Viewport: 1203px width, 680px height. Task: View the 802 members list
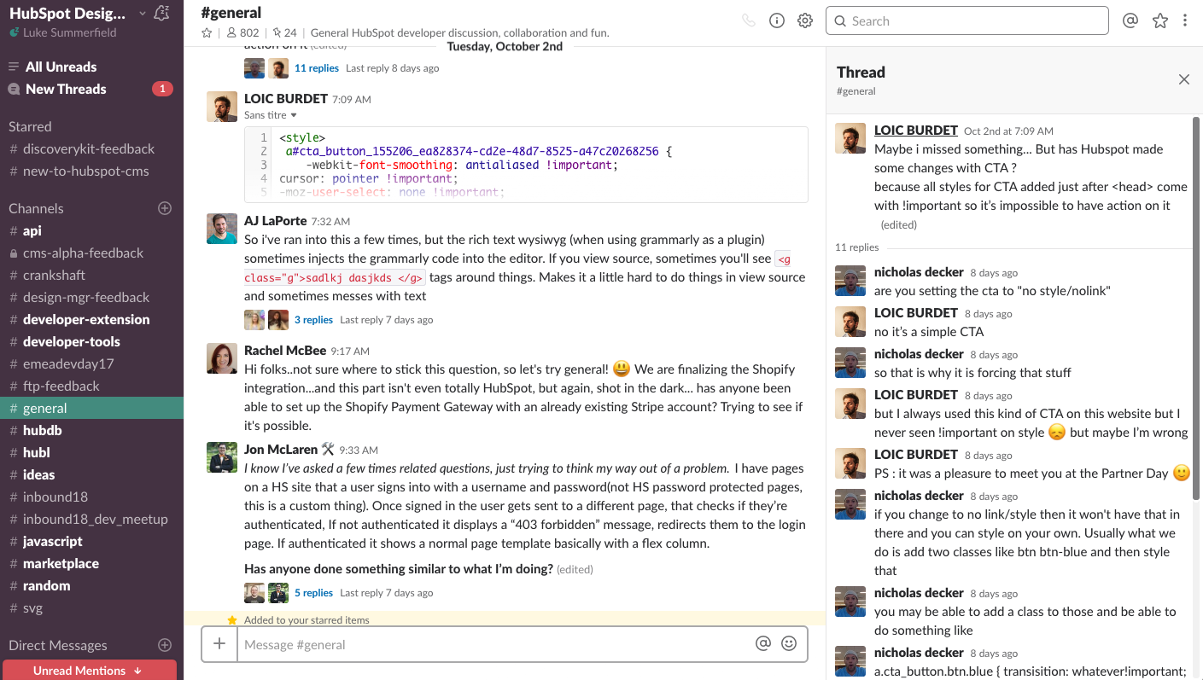click(242, 33)
